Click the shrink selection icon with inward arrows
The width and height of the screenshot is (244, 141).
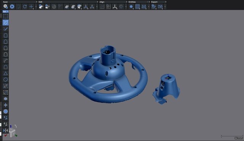(6, 86)
